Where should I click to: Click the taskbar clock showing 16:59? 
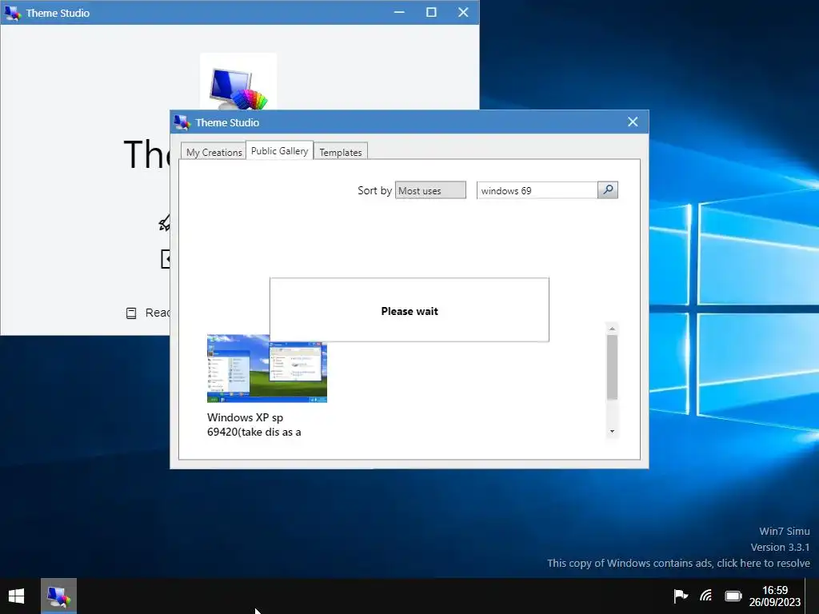(774, 596)
